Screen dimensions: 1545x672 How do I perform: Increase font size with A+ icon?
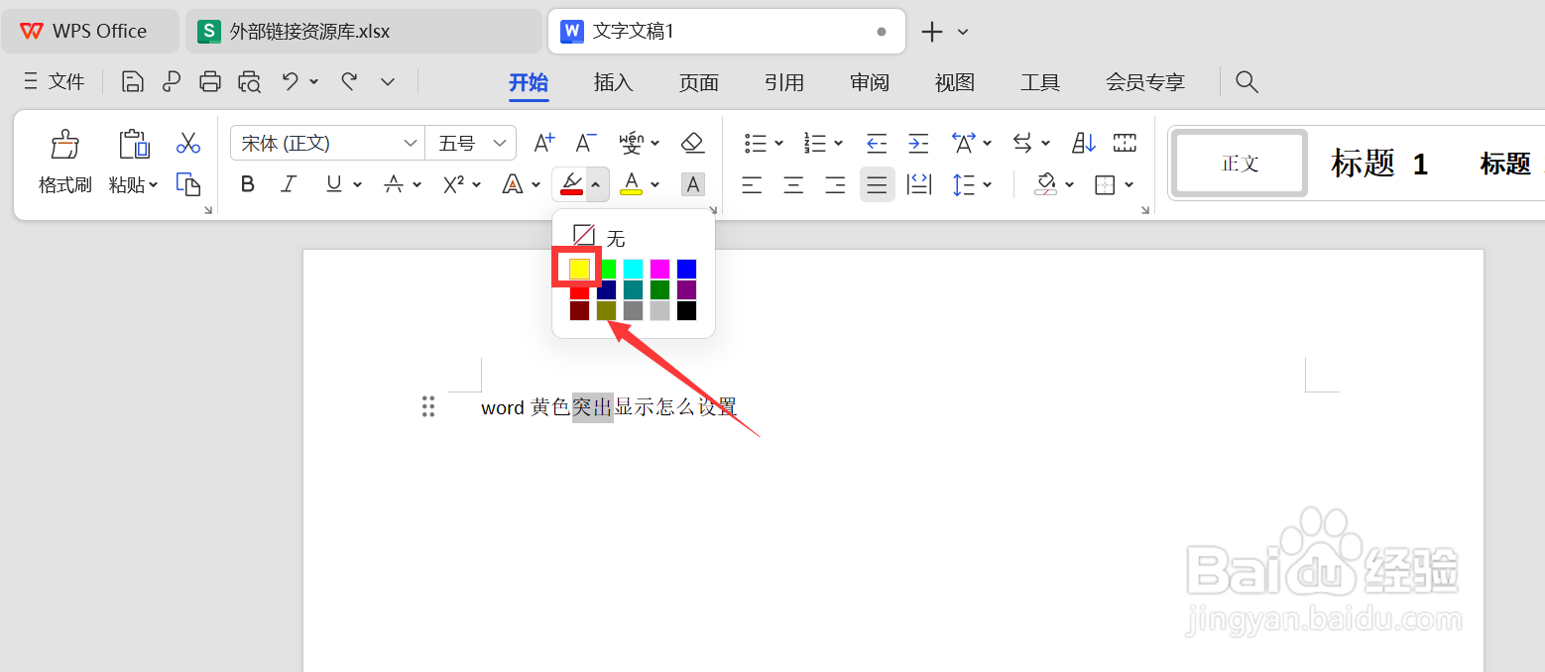(542, 142)
